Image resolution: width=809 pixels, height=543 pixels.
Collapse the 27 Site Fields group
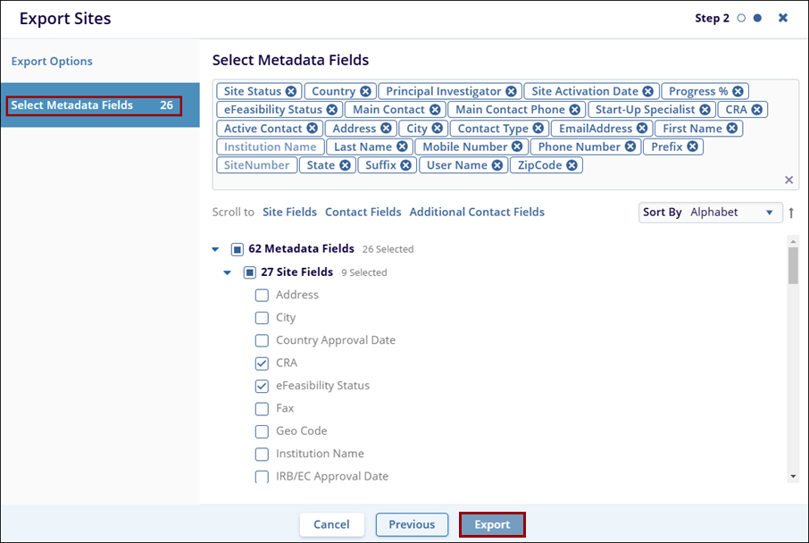[228, 272]
